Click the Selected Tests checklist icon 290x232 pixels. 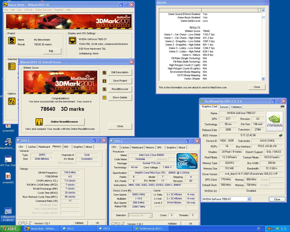point(12,66)
